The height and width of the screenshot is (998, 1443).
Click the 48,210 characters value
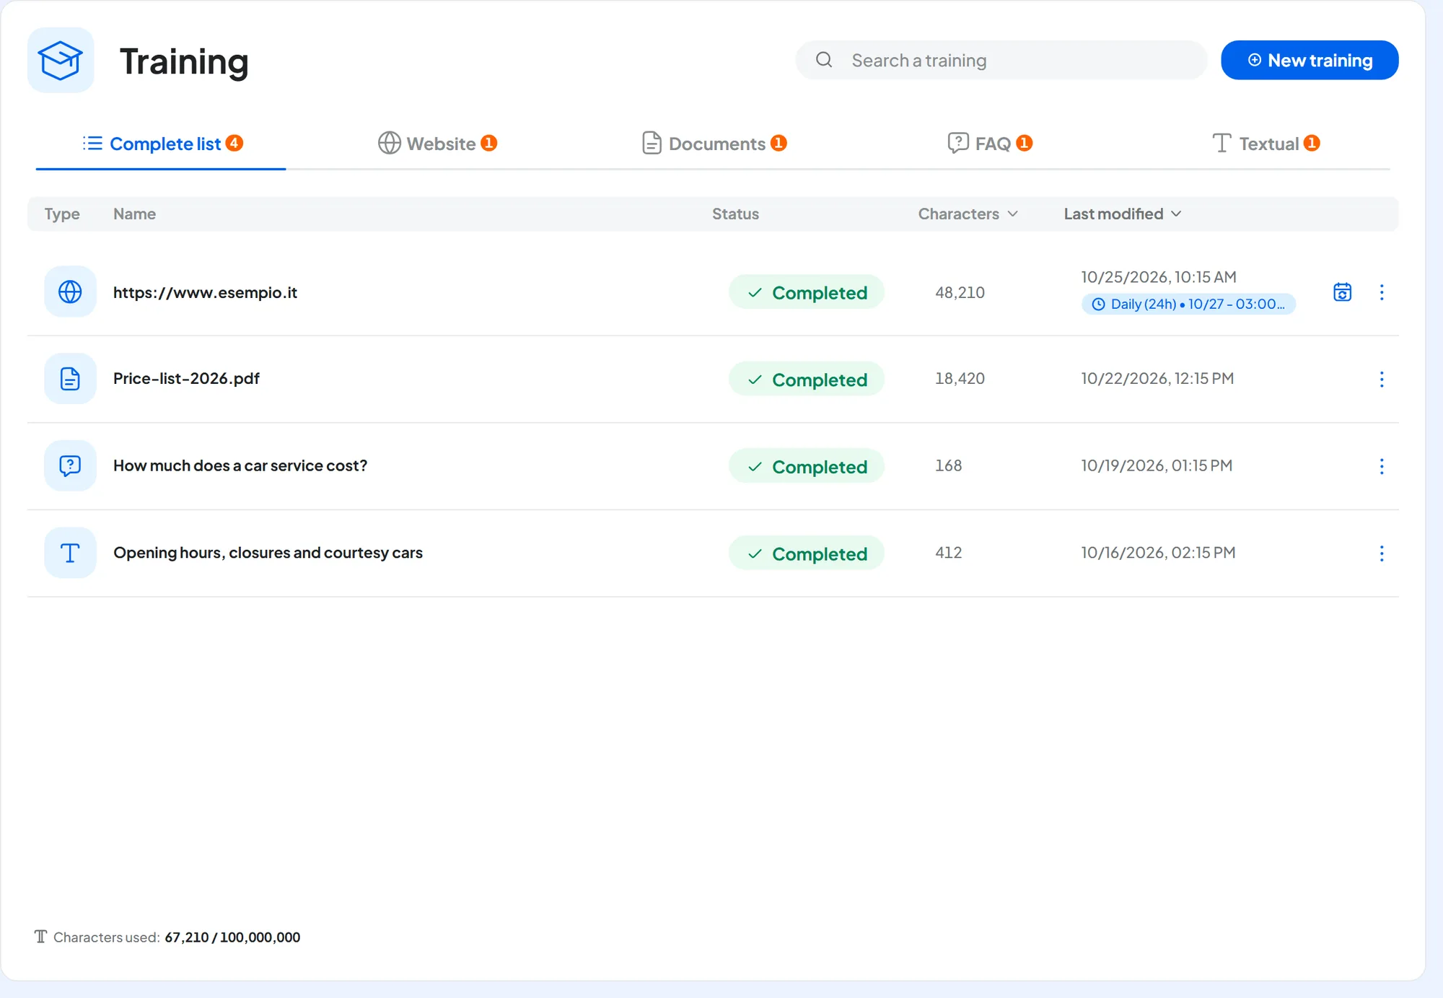pos(960,292)
